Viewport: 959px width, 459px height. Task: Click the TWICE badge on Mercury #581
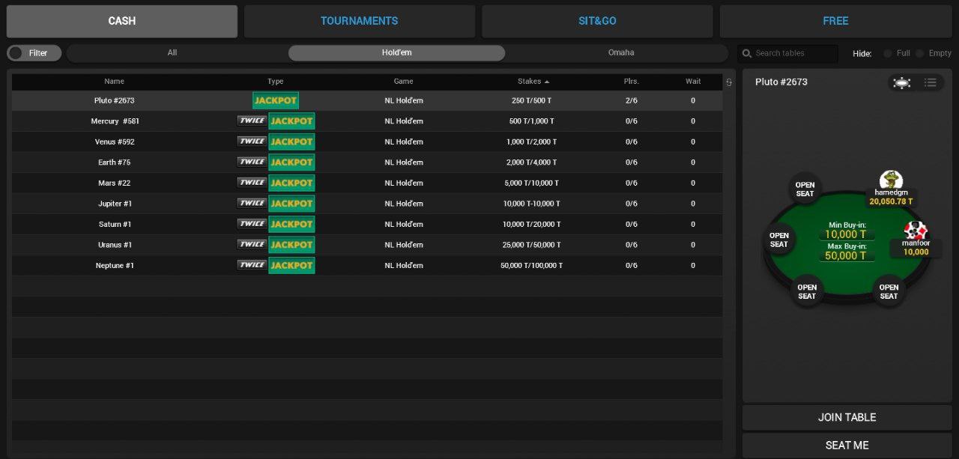(252, 121)
